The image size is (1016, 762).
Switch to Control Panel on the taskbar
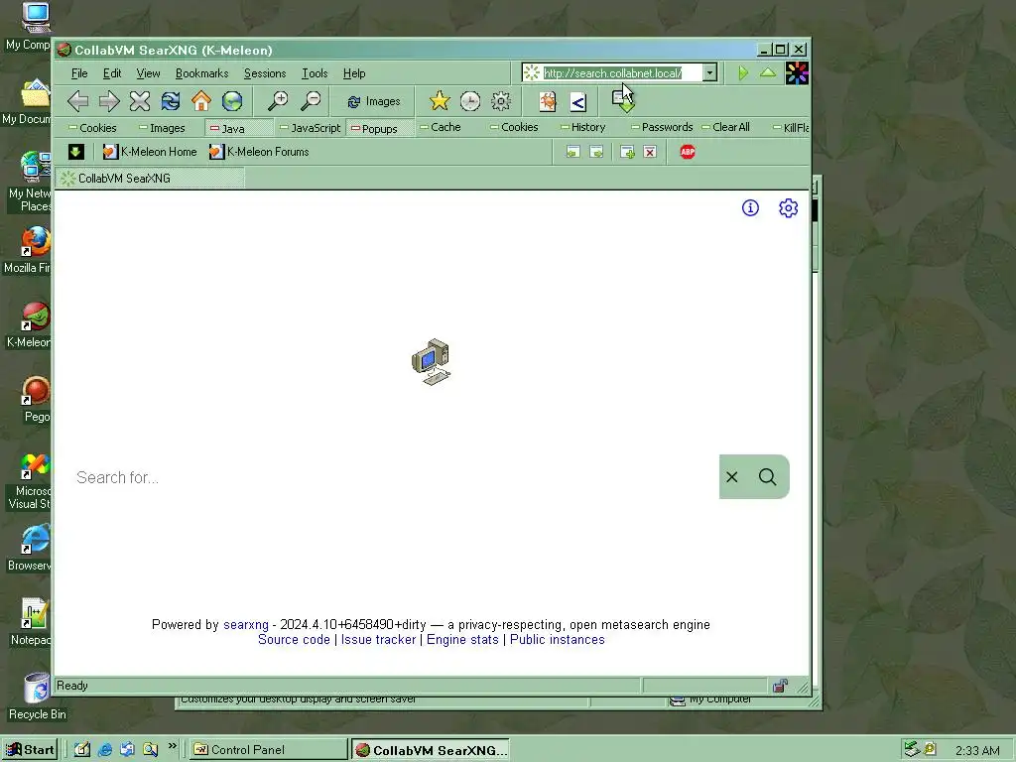coord(268,750)
